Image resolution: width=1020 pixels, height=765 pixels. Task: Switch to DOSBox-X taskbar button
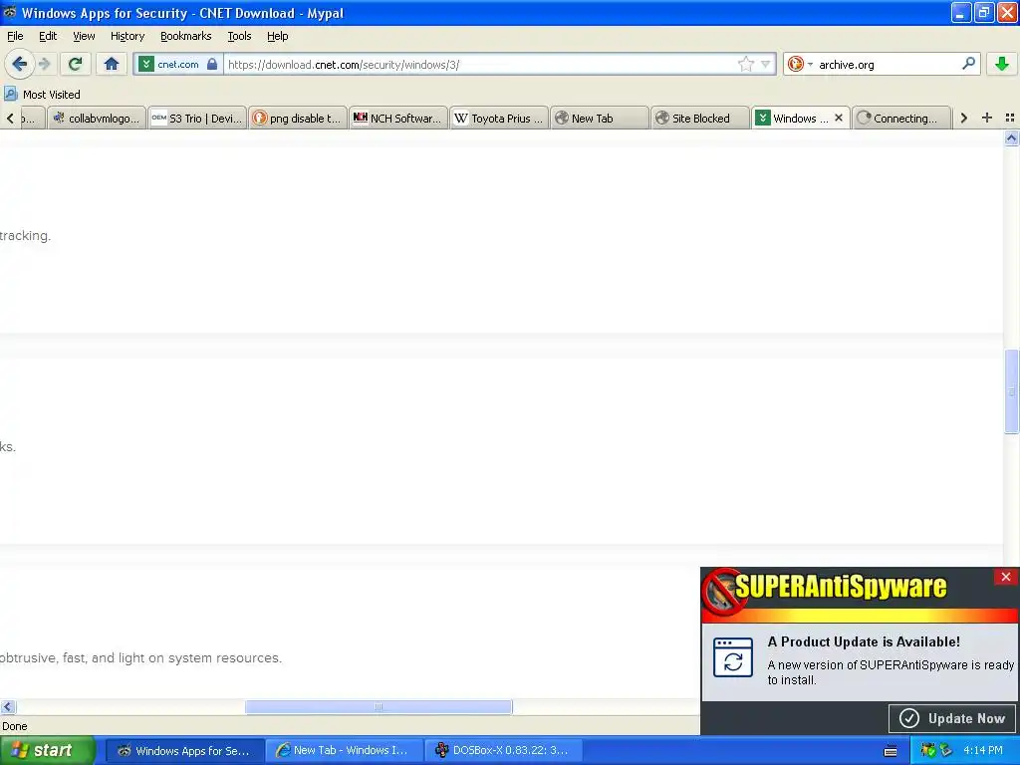[x=503, y=750]
